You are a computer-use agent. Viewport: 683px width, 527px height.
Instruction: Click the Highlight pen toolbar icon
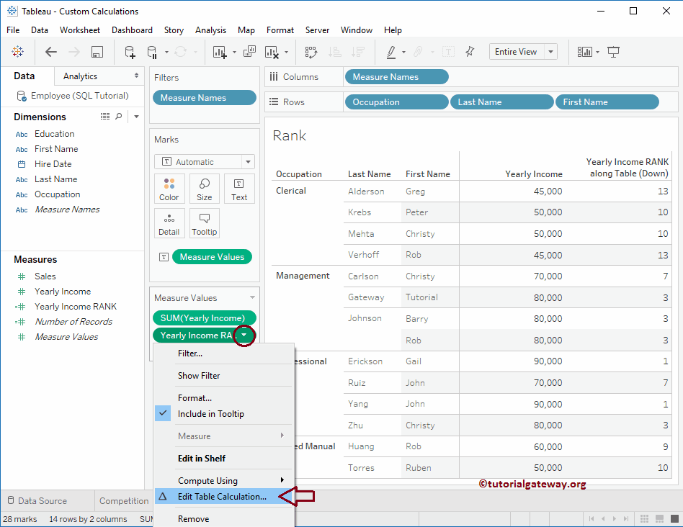[x=391, y=52]
